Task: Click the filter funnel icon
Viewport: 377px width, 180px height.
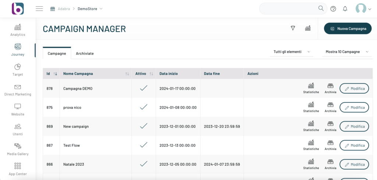Action: click(293, 28)
